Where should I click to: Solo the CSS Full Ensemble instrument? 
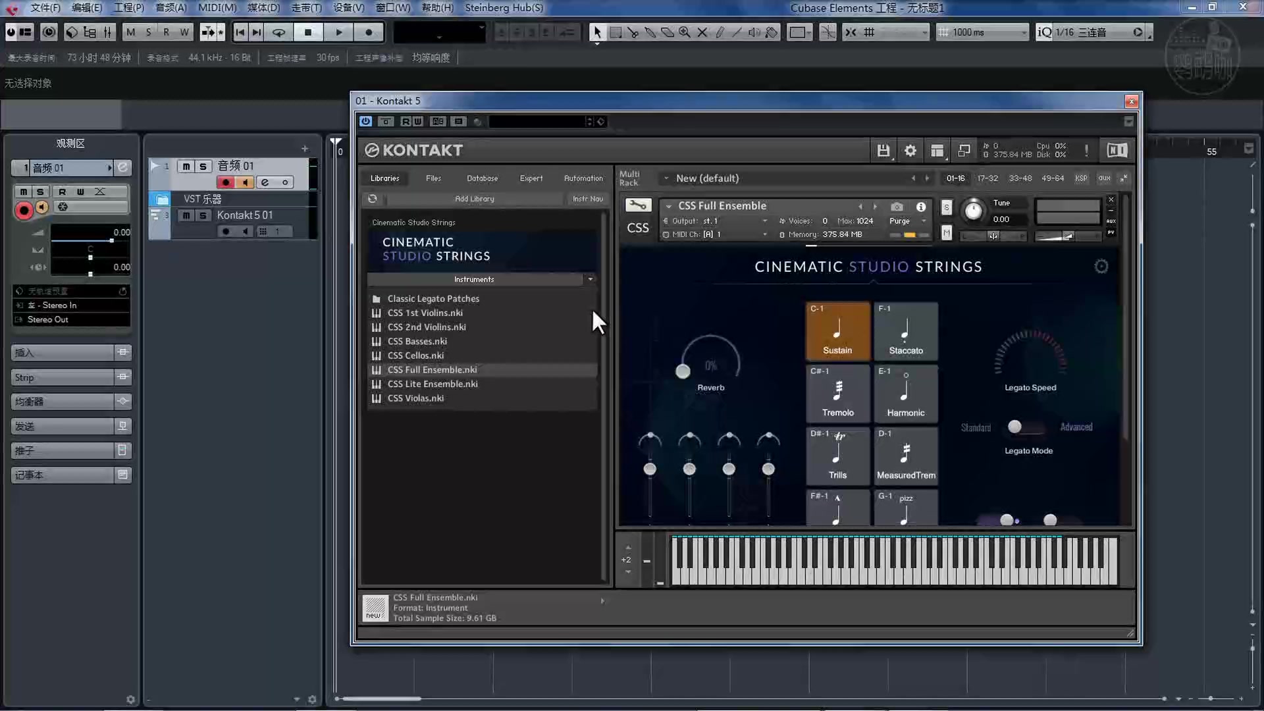pyautogui.click(x=947, y=207)
